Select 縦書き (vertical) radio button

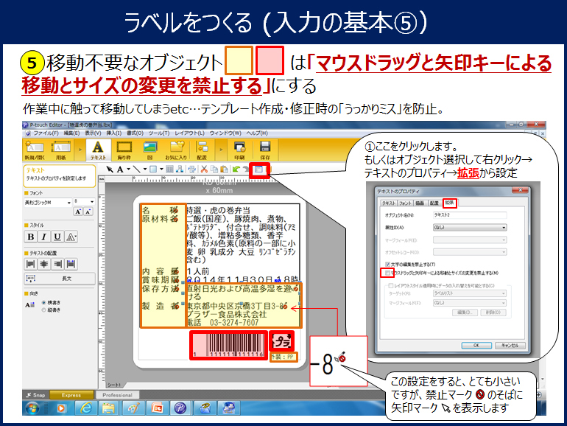[43, 310]
